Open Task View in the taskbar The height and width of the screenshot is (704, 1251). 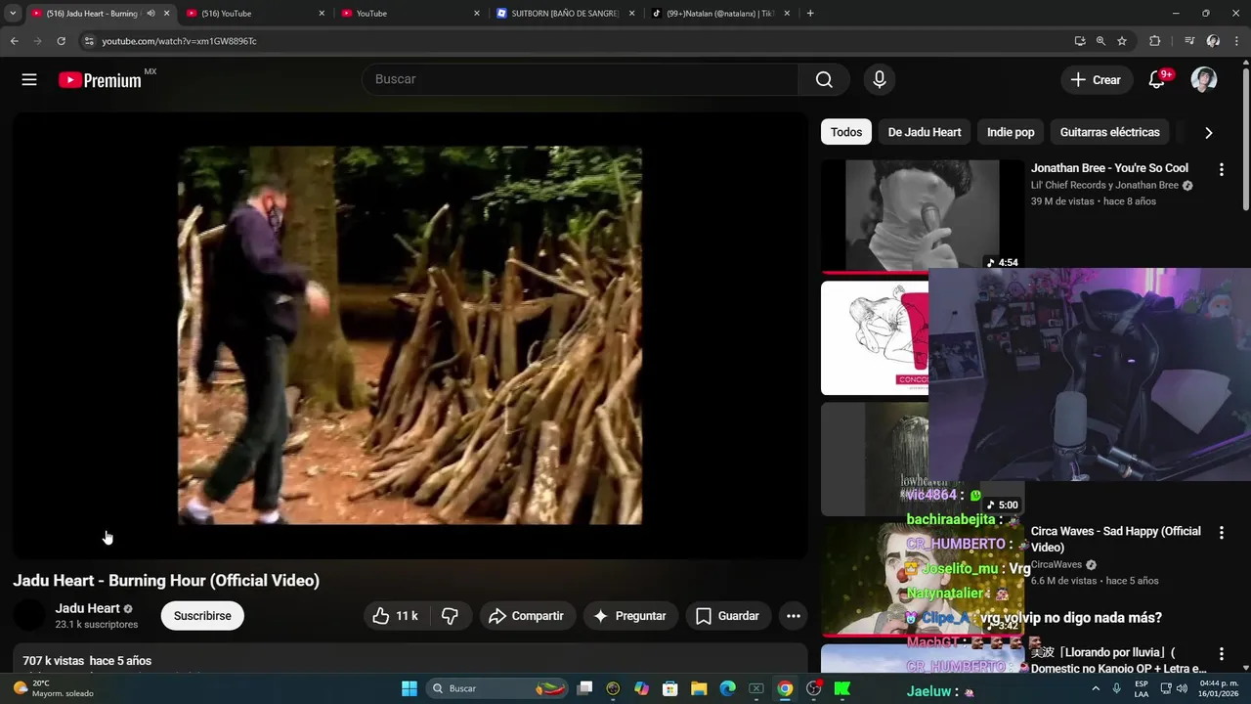point(584,688)
